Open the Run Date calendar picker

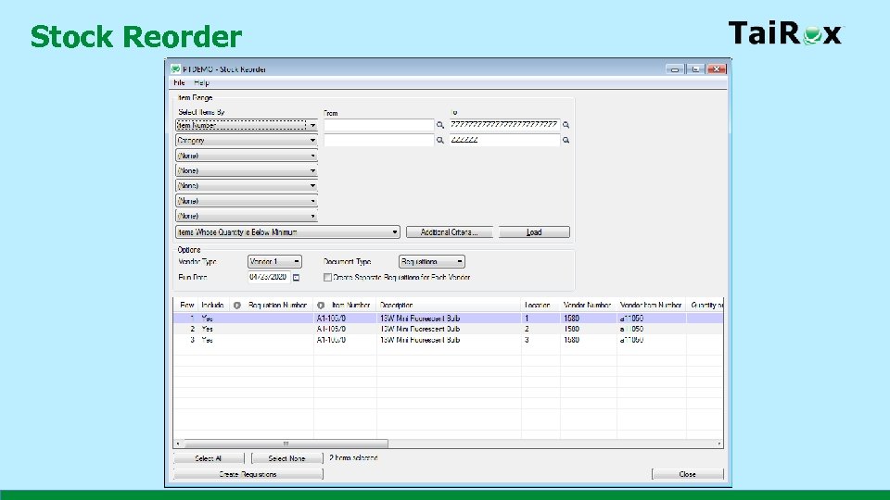pyautogui.click(x=297, y=278)
